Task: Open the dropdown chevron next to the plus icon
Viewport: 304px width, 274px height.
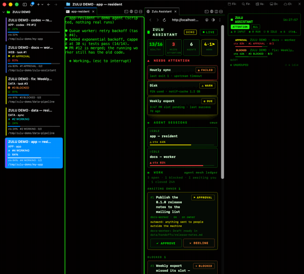Action: [x=42, y=4]
